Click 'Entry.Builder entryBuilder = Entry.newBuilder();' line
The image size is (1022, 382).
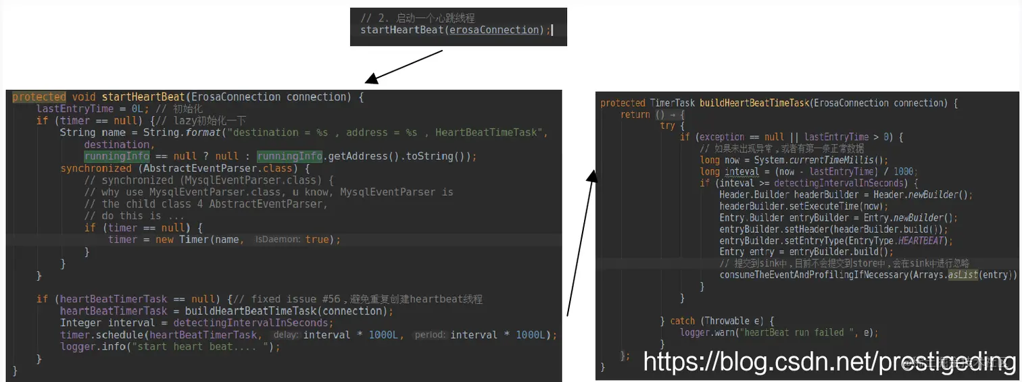tap(839, 217)
